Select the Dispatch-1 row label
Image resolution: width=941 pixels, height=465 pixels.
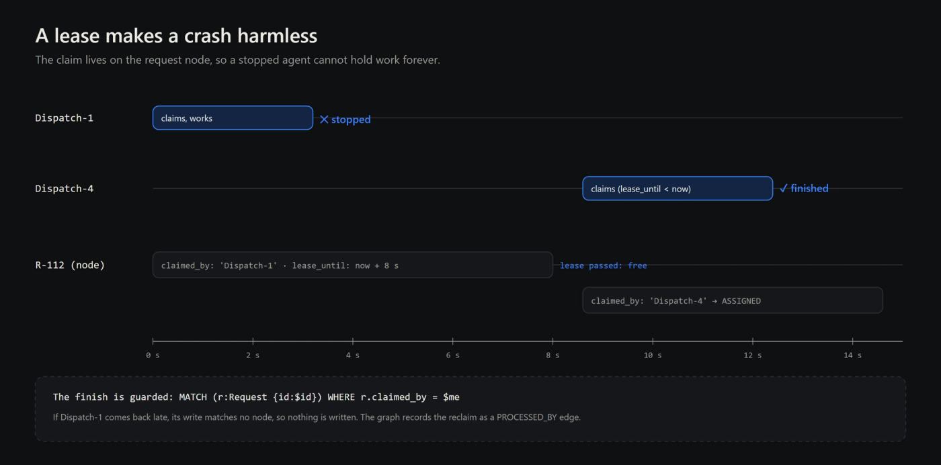[65, 118]
